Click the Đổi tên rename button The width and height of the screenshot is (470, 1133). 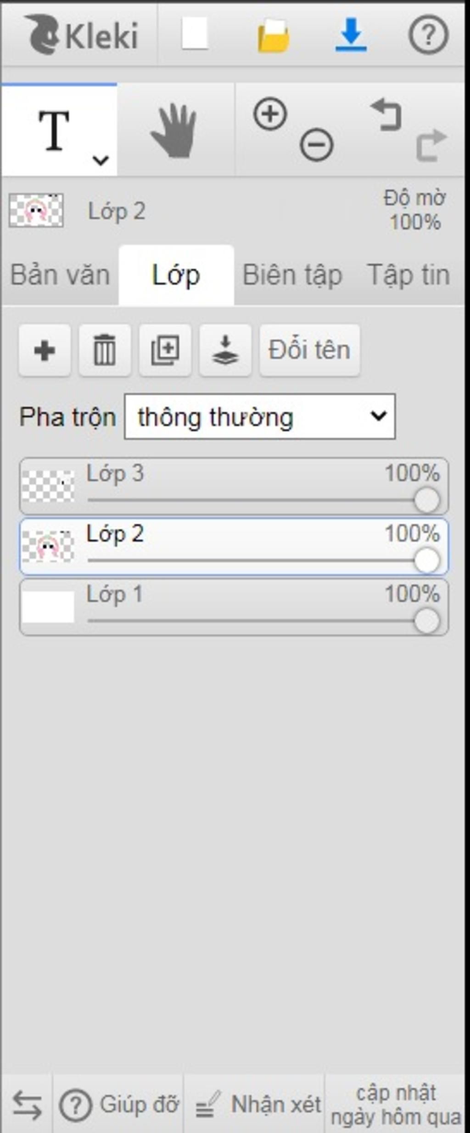pyautogui.click(x=310, y=350)
